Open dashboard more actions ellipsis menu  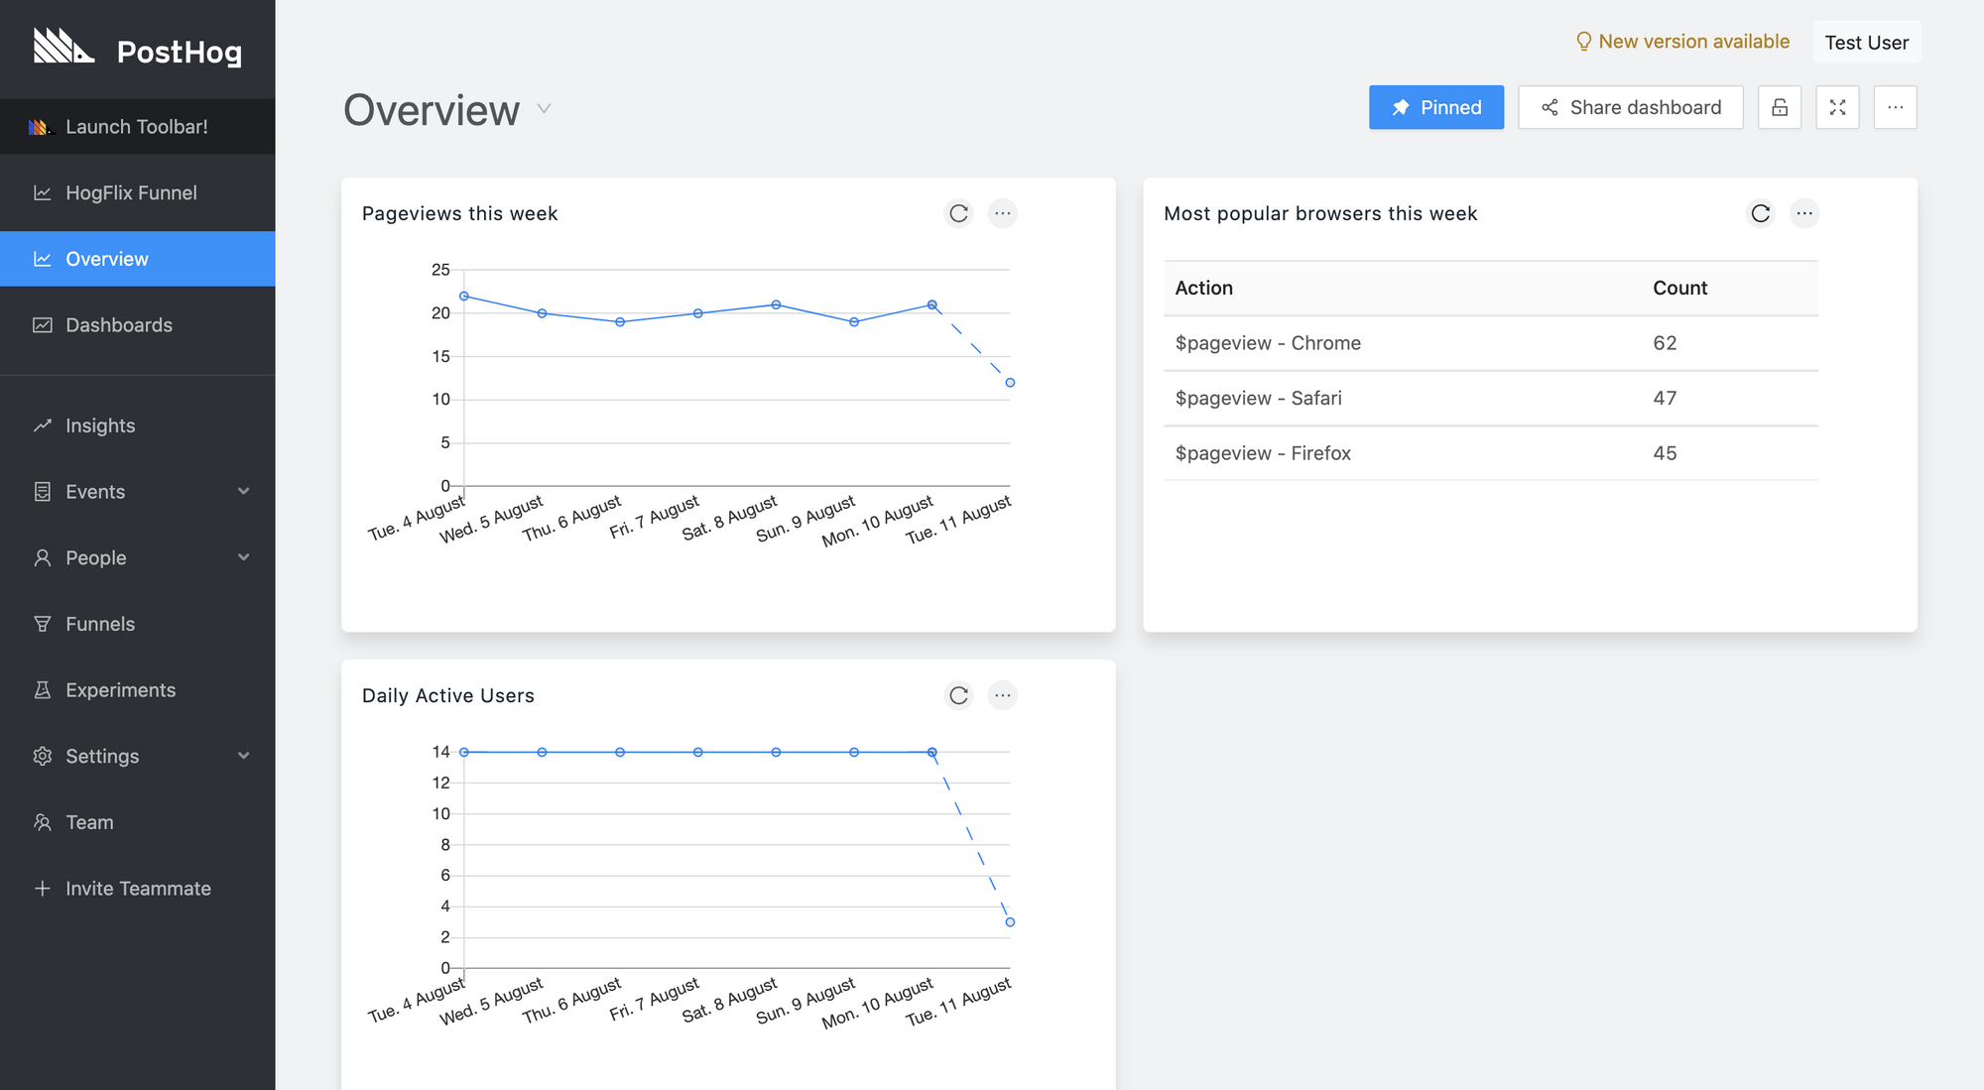pos(1895,107)
